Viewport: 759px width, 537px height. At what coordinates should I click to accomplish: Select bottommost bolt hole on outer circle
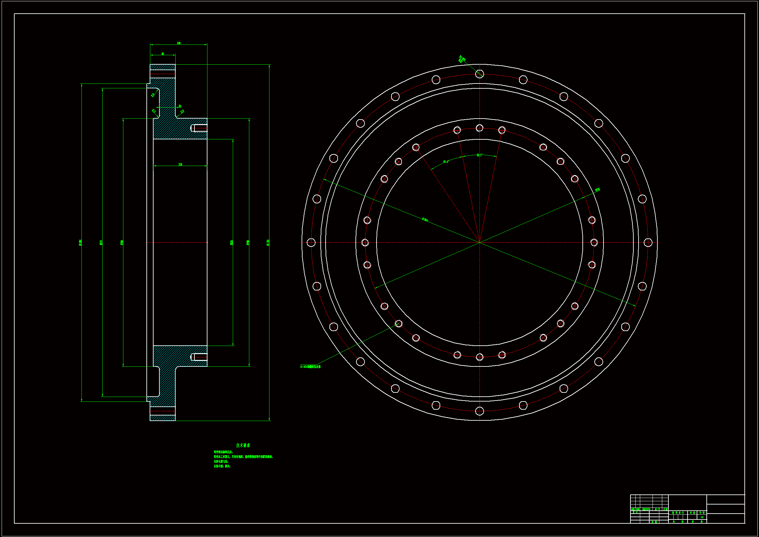click(x=479, y=411)
